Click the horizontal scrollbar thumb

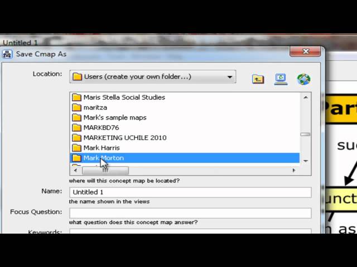(x=105, y=171)
